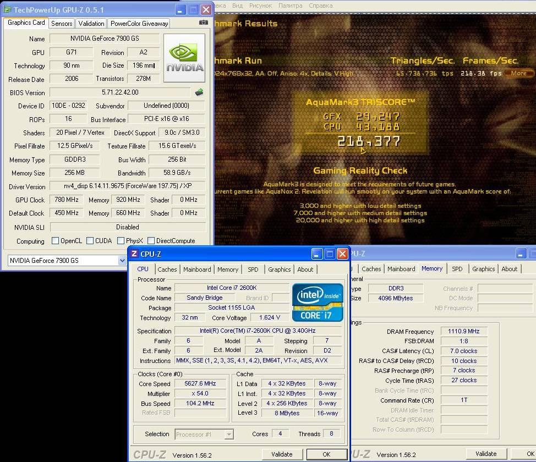Click the Driver Version field in GPU-Z
This screenshot has height=462, width=536.
click(128, 186)
